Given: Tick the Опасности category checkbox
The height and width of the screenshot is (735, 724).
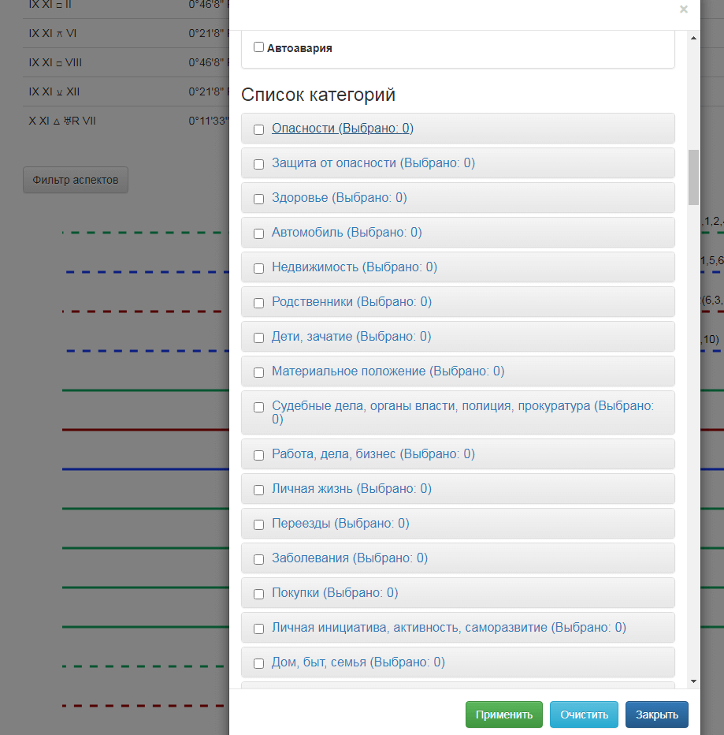Looking at the screenshot, I should tap(258, 129).
